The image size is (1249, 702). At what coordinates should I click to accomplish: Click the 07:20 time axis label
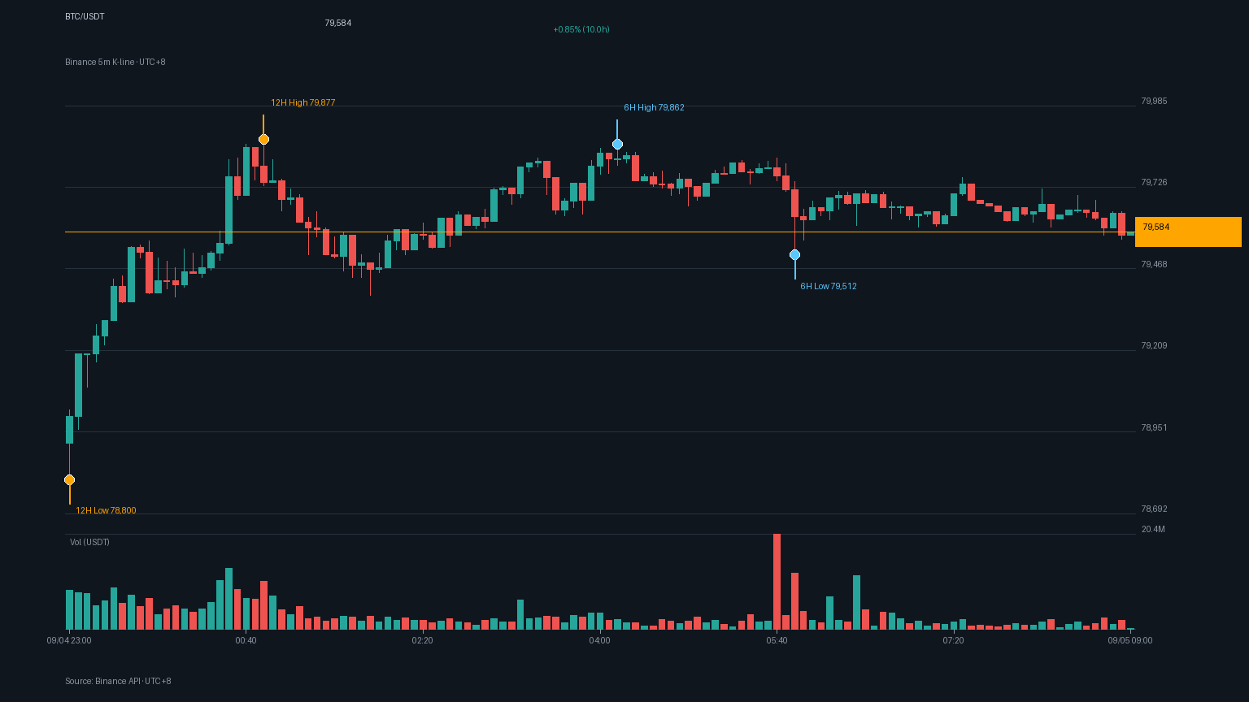point(953,640)
